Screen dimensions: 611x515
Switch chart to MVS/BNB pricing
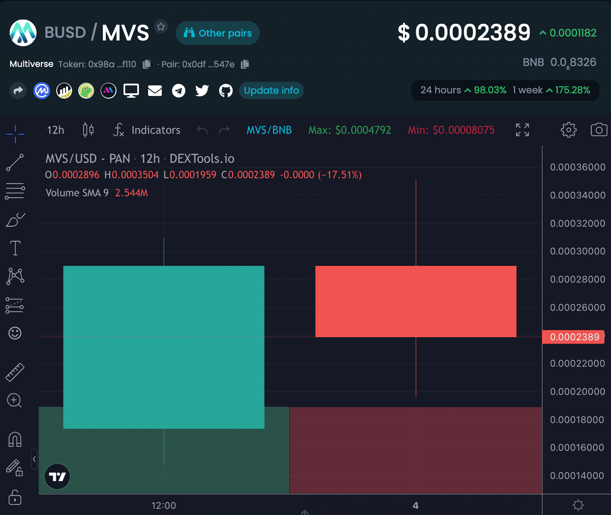pos(269,130)
